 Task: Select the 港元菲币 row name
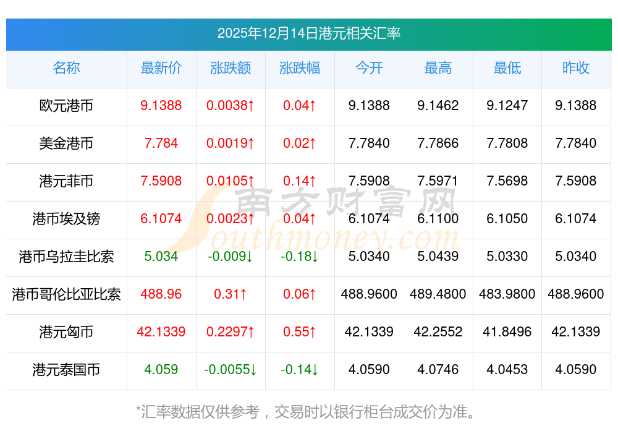pyautogui.click(x=66, y=181)
